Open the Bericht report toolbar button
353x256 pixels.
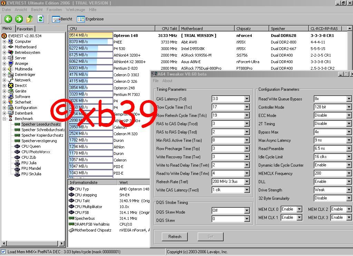62,19
